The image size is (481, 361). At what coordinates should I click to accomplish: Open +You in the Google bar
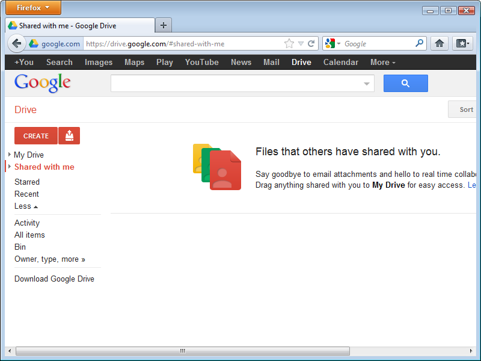[24, 63]
